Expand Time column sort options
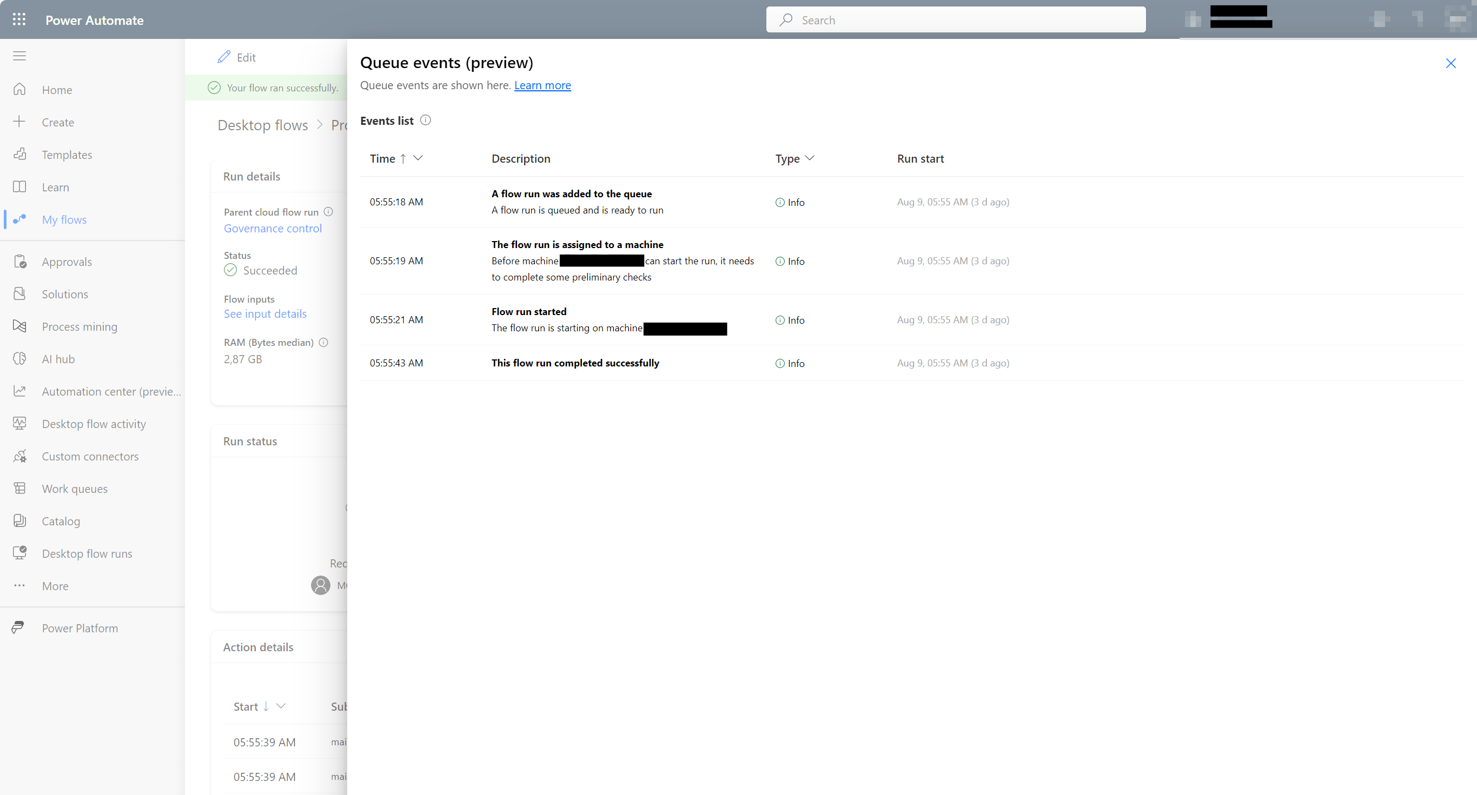Viewport: 1477px width, 795px height. [419, 158]
